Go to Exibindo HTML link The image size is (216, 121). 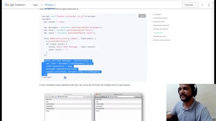pyautogui.click(x=159, y=22)
